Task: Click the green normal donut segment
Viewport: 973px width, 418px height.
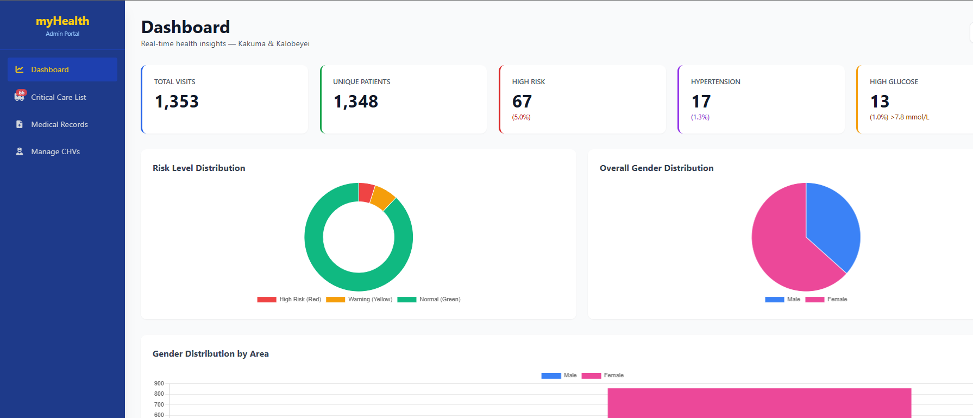Action: (359, 282)
